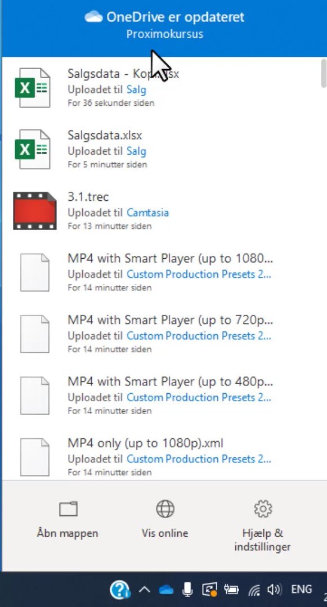Open Vis online globe icon
Image resolution: width=327 pixels, height=607 pixels.
pyautogui.click(x=165, y=509)
